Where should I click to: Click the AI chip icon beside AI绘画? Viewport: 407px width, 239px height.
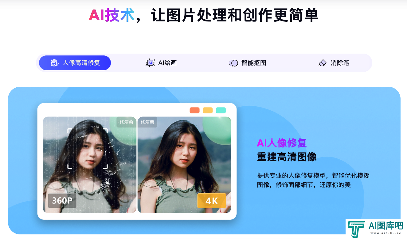point(150,63)
